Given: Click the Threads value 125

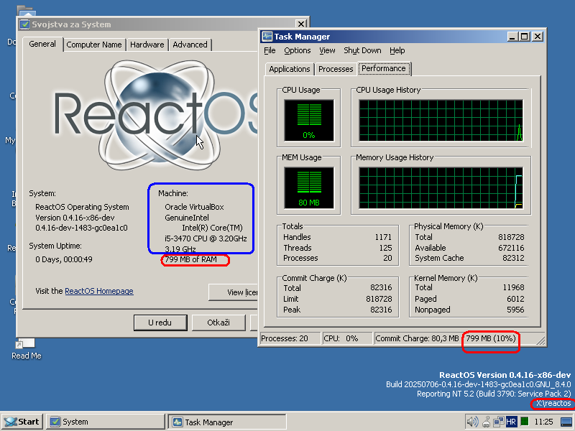Looking at the screenshot, I should [386, 248].
